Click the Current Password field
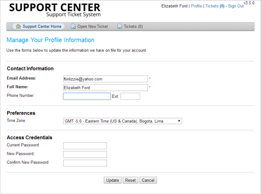 [85, 146]
